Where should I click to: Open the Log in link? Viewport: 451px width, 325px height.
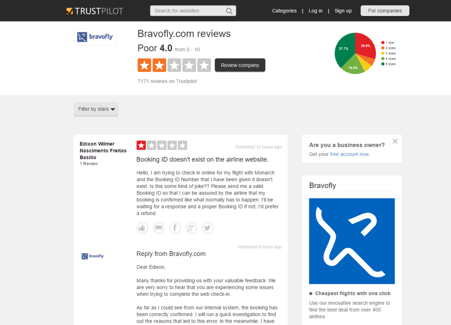pos(315,11)
